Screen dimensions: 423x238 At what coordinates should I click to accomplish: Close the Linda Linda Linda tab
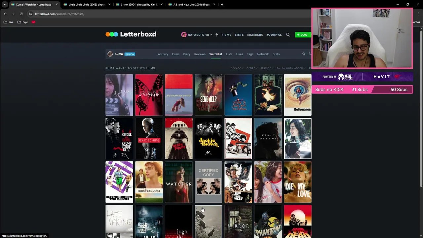tap(109, 5)
